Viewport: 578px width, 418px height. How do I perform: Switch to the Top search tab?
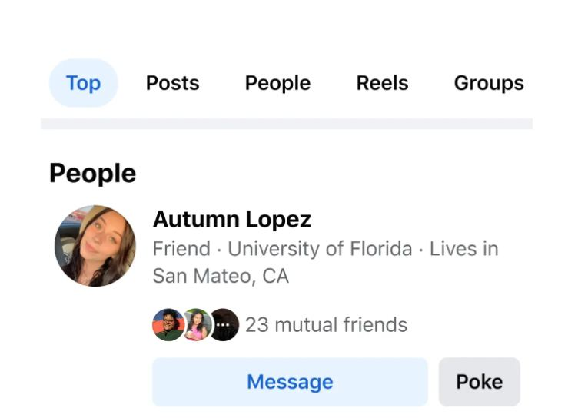pyautogui.click(x=83, y=83)
